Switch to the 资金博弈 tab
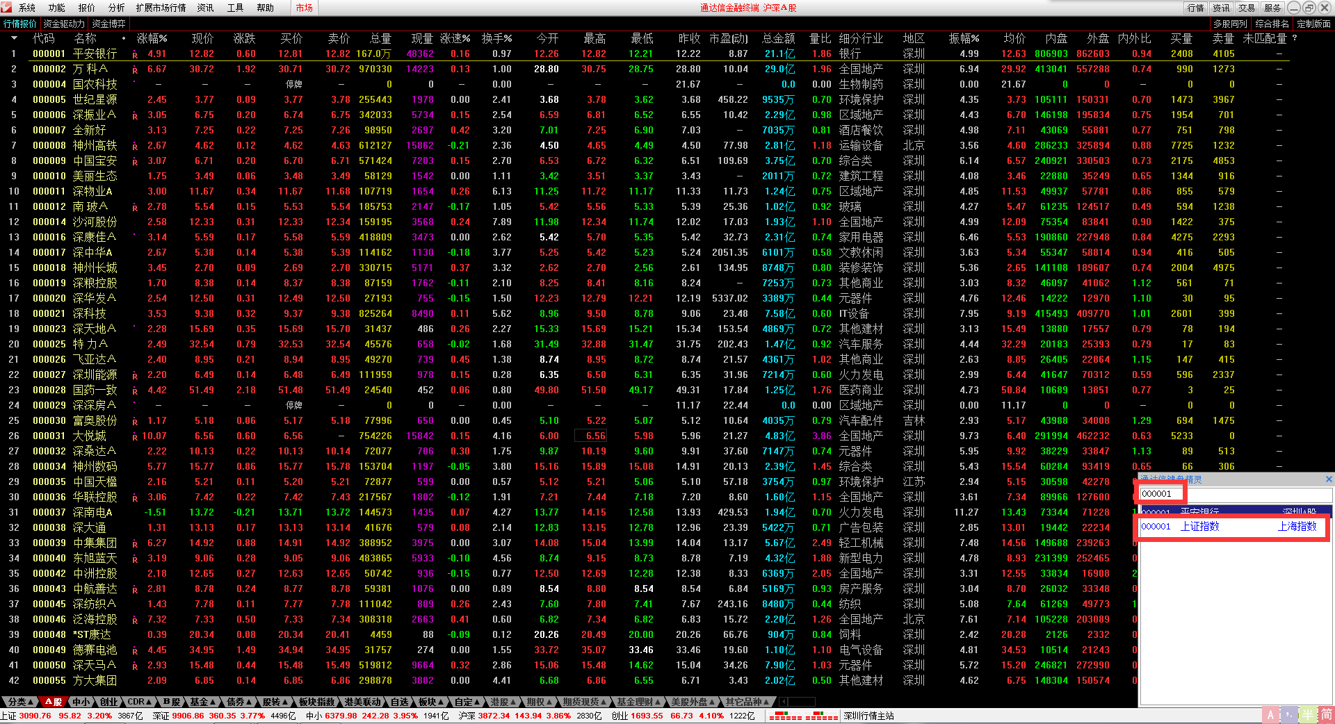This screenshot has width=1335, height=724. tap(109, 24)
